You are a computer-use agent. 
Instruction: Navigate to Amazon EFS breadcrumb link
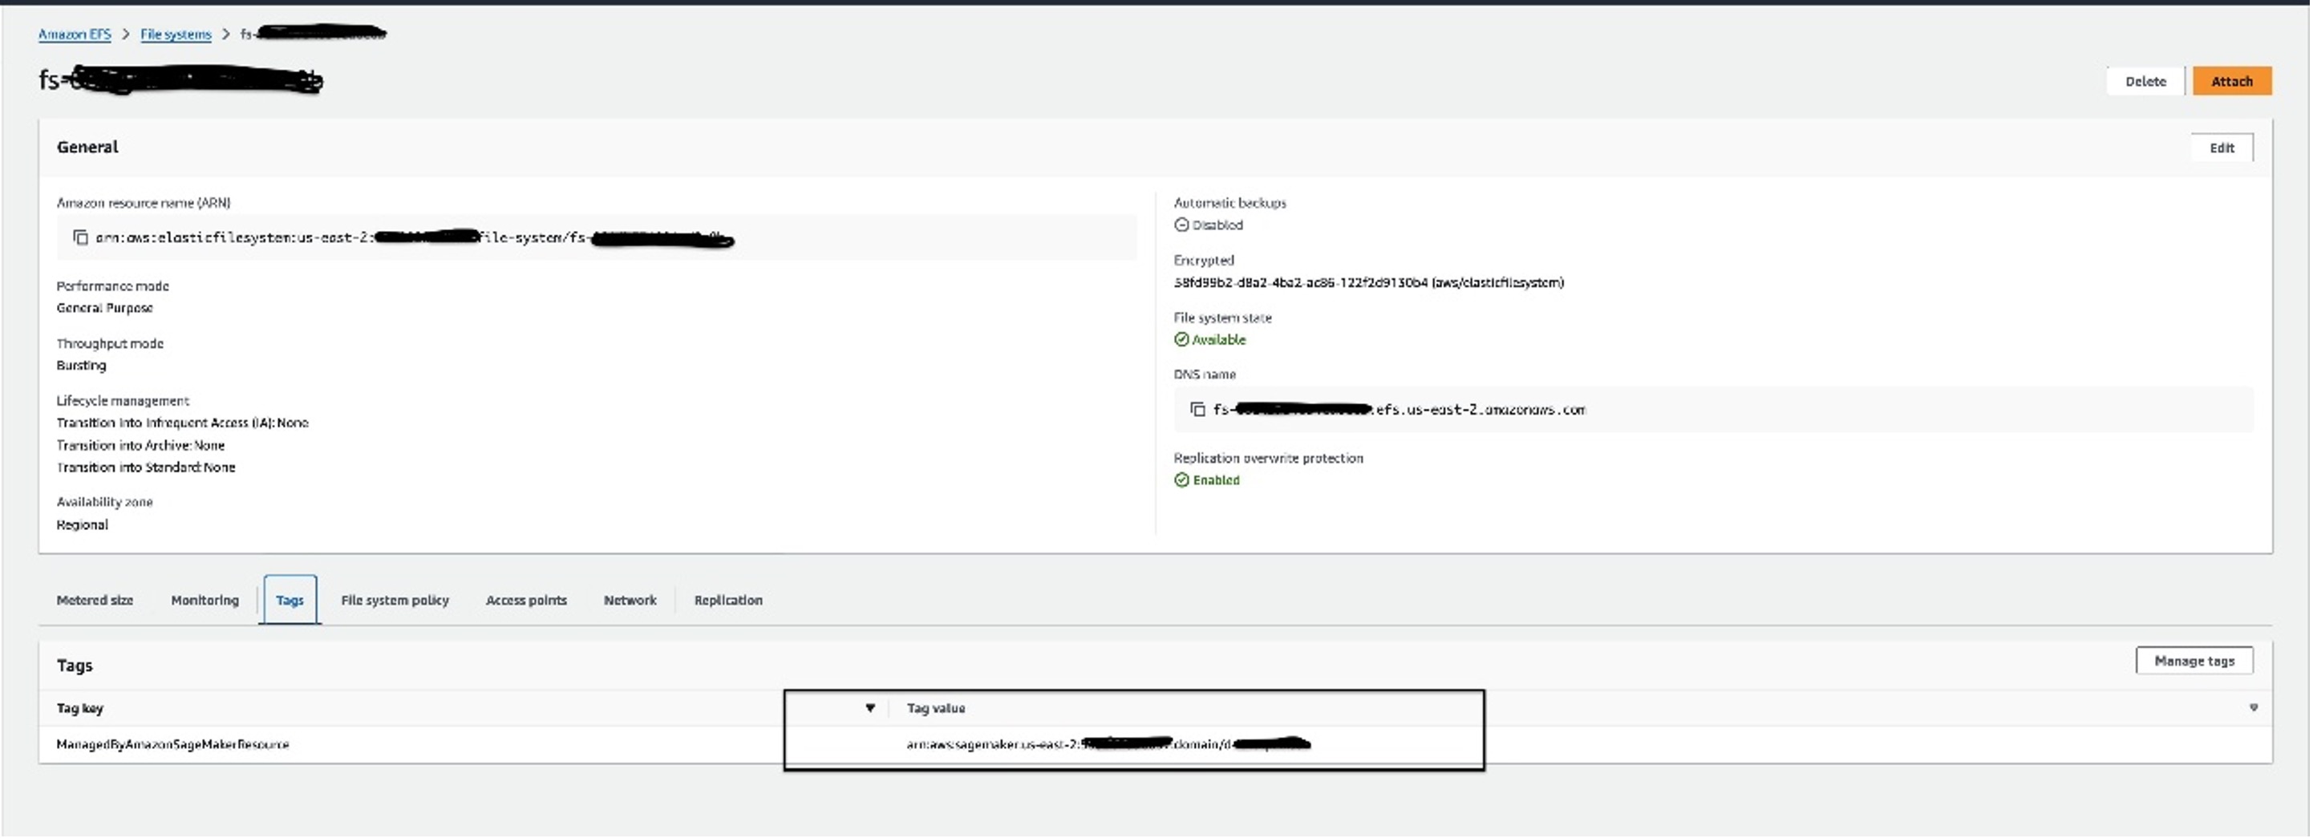[x=75, y=34]
